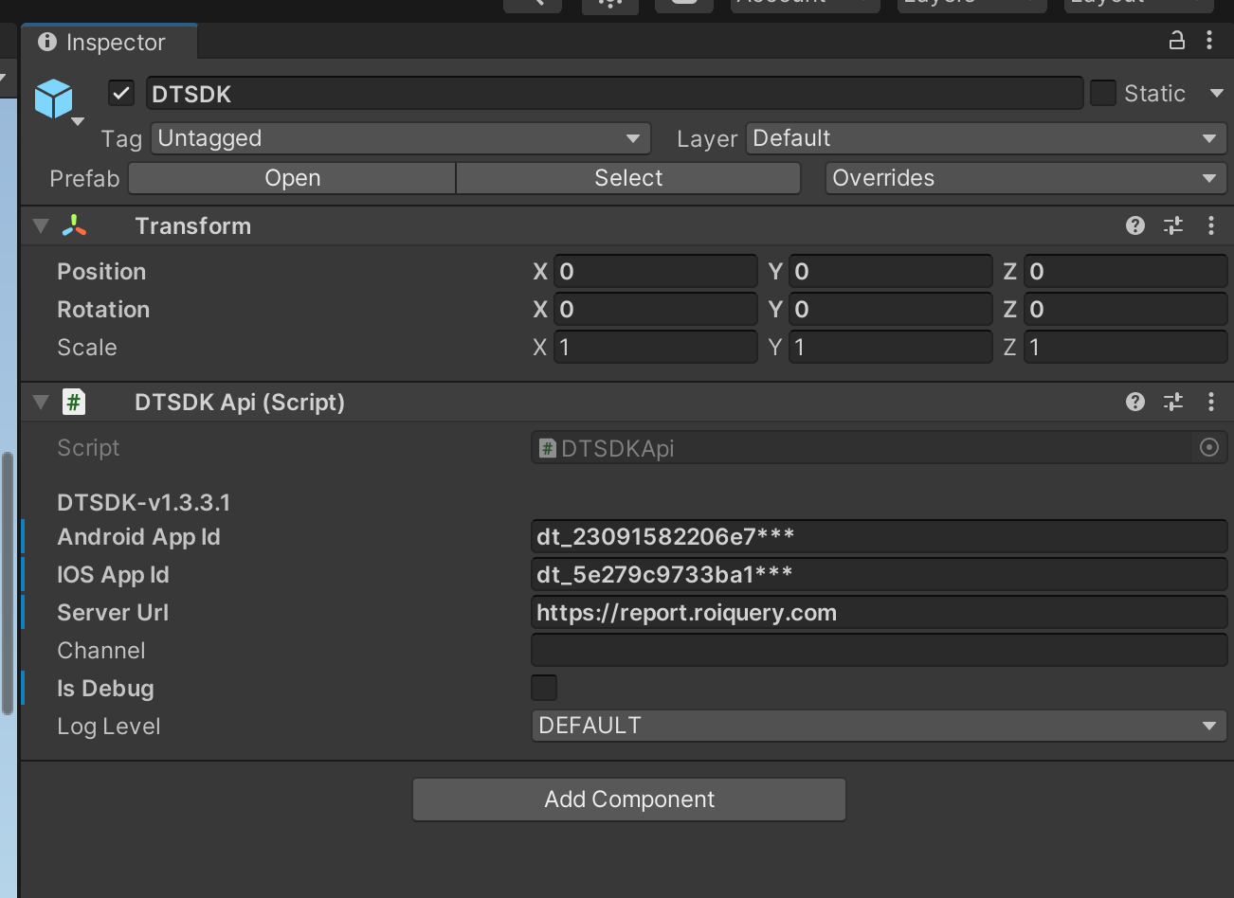Open the Inspector panel three-dot menu
Viewport: 1234px width, 898px height.
(1209, 41)
